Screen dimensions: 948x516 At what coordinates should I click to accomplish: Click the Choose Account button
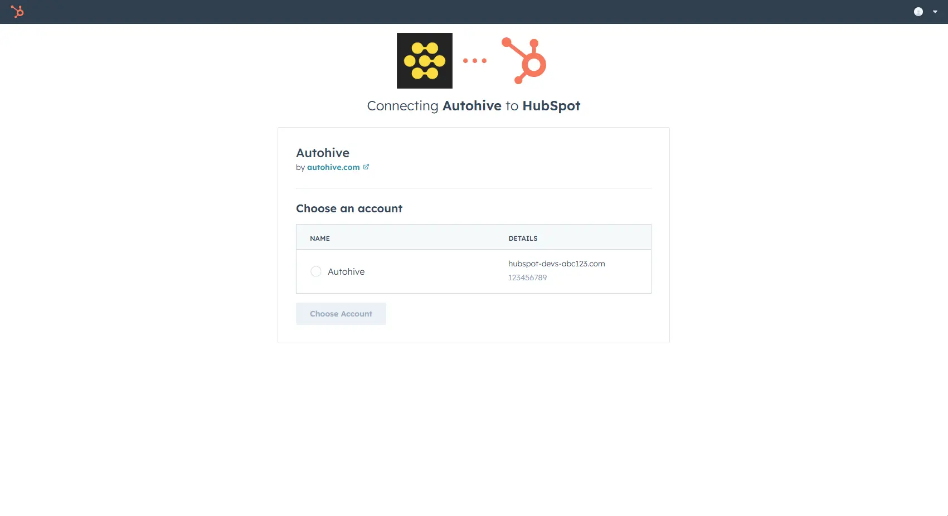tap(341, 314)
